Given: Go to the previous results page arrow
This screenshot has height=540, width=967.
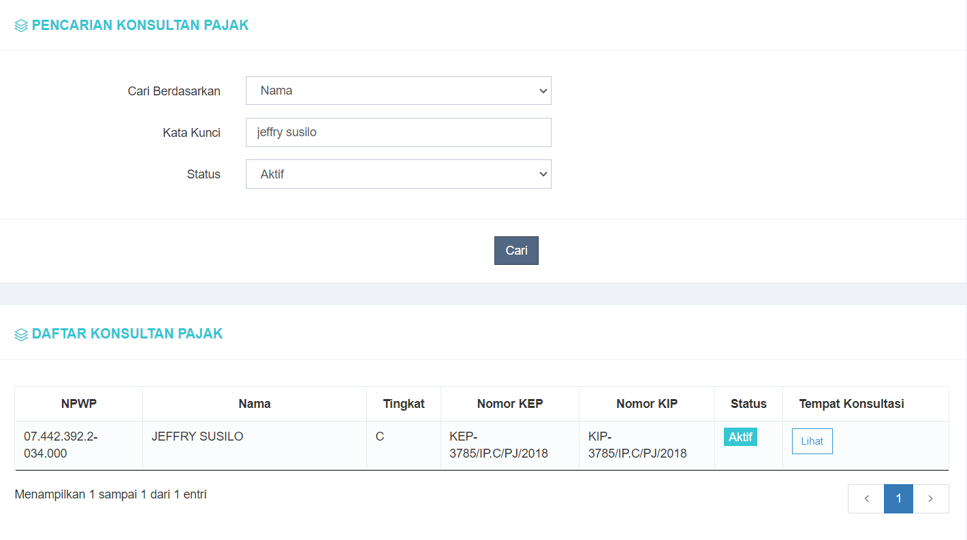Looking at the screenshot, I should [x=866, y=498].
